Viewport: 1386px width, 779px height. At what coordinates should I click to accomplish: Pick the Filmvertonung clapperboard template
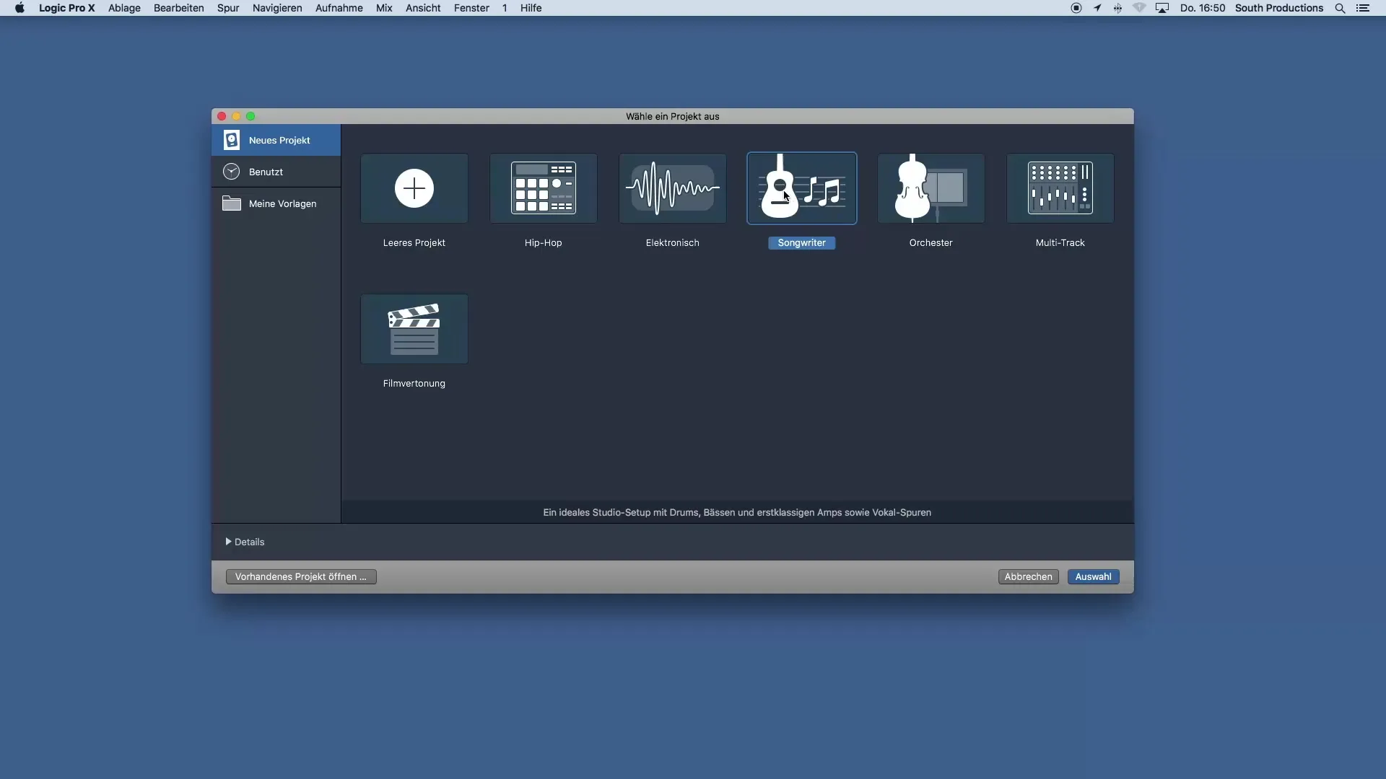click(x=414, y=329)
